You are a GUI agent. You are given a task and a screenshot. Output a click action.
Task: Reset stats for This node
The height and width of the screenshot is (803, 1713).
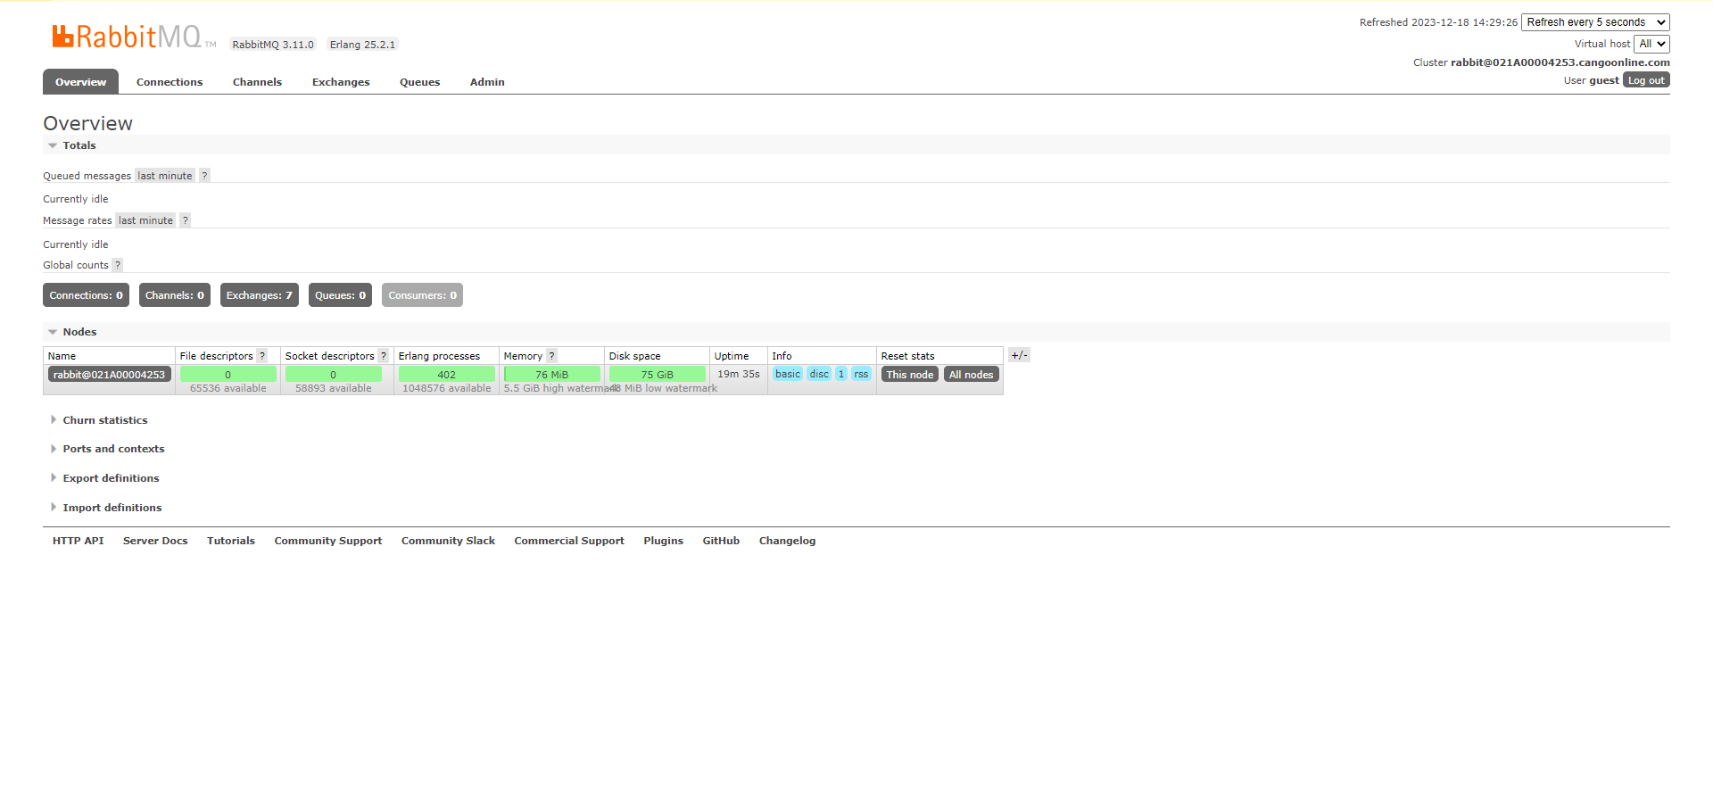click(x=909, y=375)
